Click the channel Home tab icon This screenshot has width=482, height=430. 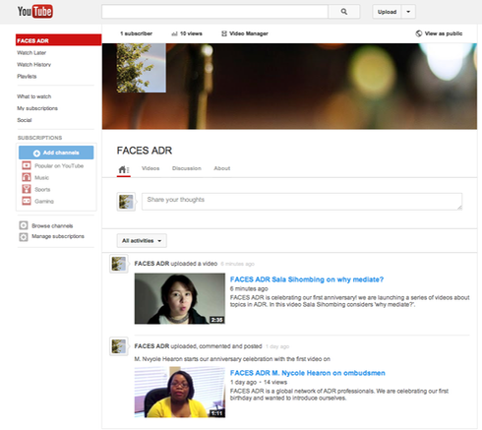click(124, 169)
